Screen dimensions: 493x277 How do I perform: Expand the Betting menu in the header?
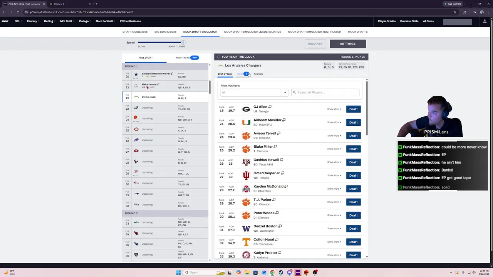pyautogui.click(x=50, y=21)
